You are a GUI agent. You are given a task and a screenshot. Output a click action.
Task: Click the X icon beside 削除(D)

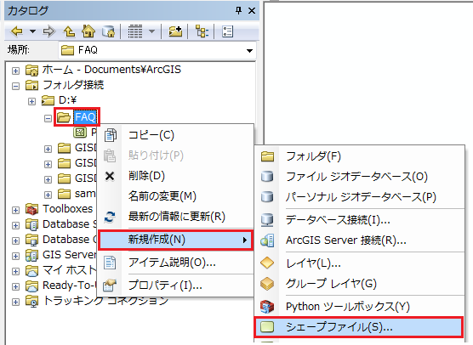[x=110, y=176]
